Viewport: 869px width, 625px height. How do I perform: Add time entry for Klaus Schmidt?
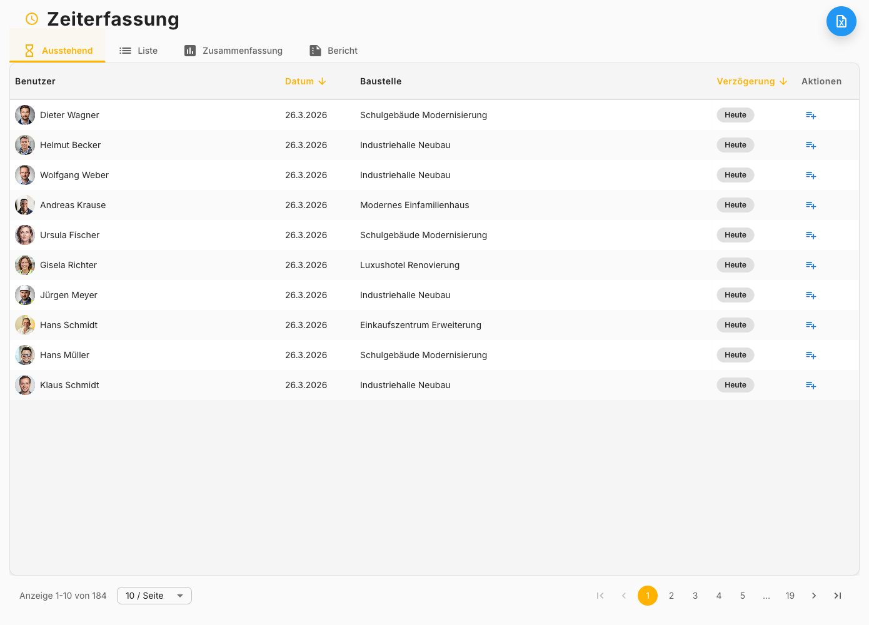[x=810, y=385]
